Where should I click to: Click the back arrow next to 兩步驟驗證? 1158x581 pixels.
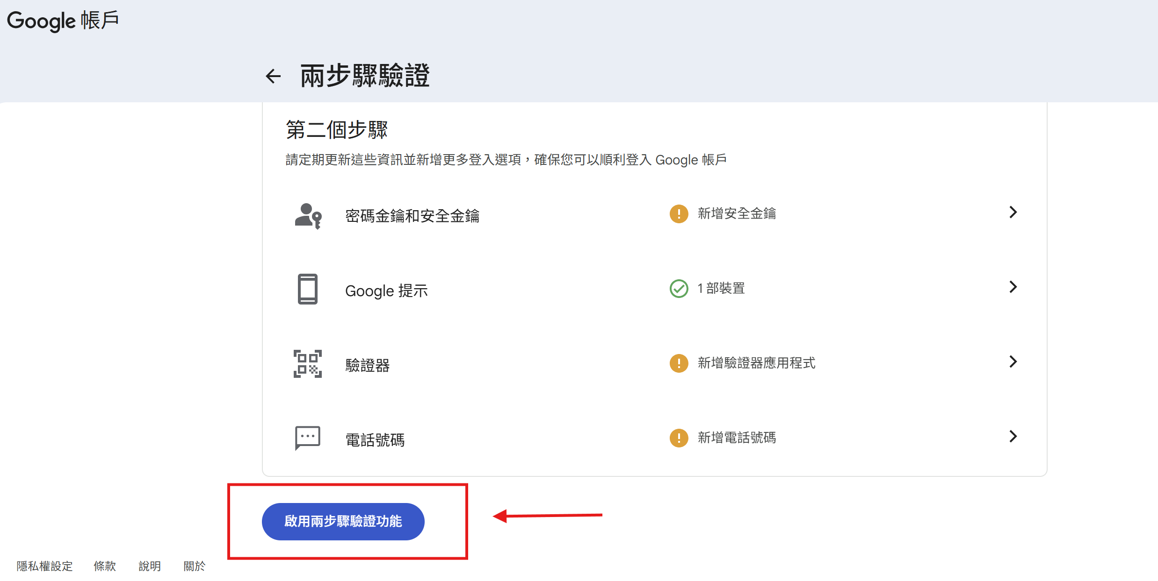[x=273, y=76]
